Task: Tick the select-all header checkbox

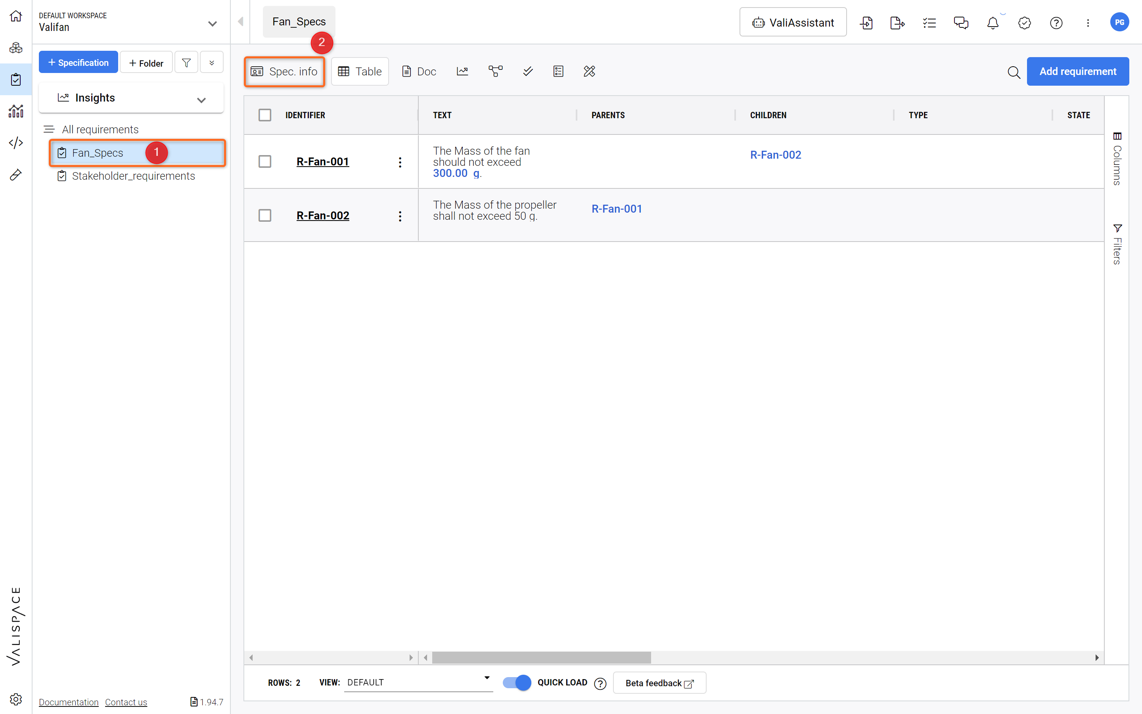Action: pyautogui.click(x=265, y=115)
